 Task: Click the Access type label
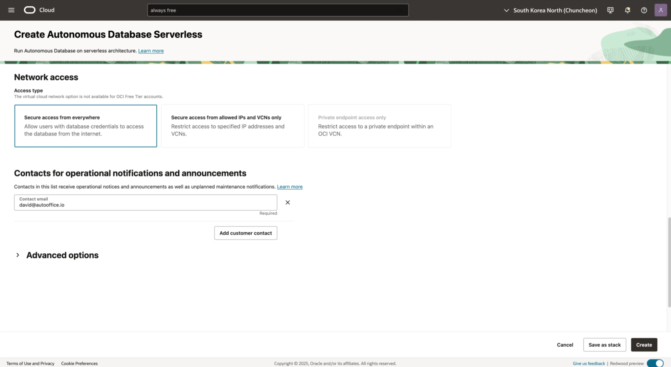[x=28, y=90]
